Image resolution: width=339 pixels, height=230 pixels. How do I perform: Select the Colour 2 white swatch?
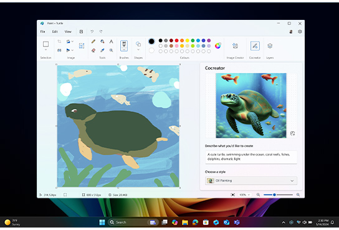pos(151,50)
